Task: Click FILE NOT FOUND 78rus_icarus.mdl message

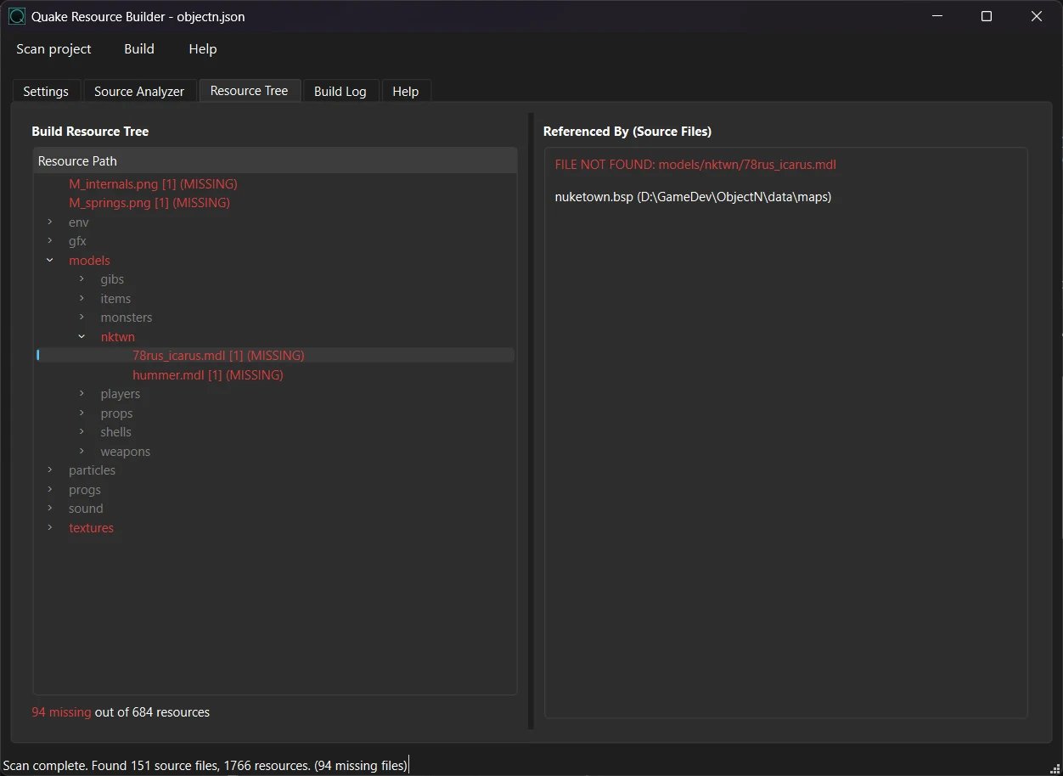Action: pyautogui.click(x=696, y=165)
